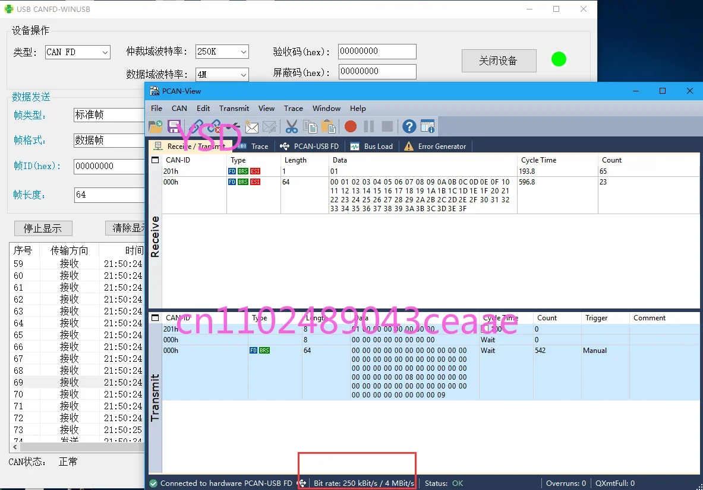This screenshot has height=490, width=703.
Task: Click the paste clipboard icon
Action: pos(329,126)
